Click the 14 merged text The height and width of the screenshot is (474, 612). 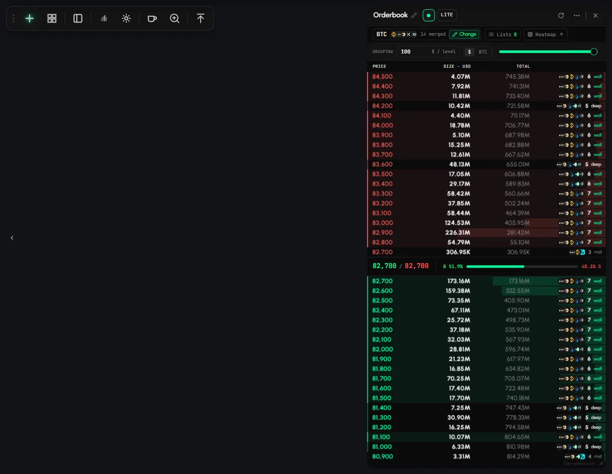pos(433,34)
